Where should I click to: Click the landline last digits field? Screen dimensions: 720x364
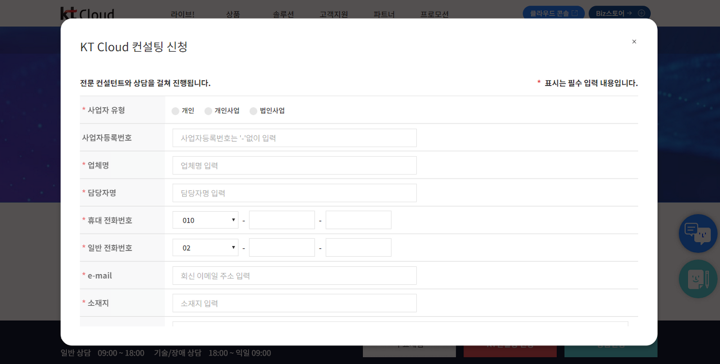pyautogui.click(x=358, y=247)
